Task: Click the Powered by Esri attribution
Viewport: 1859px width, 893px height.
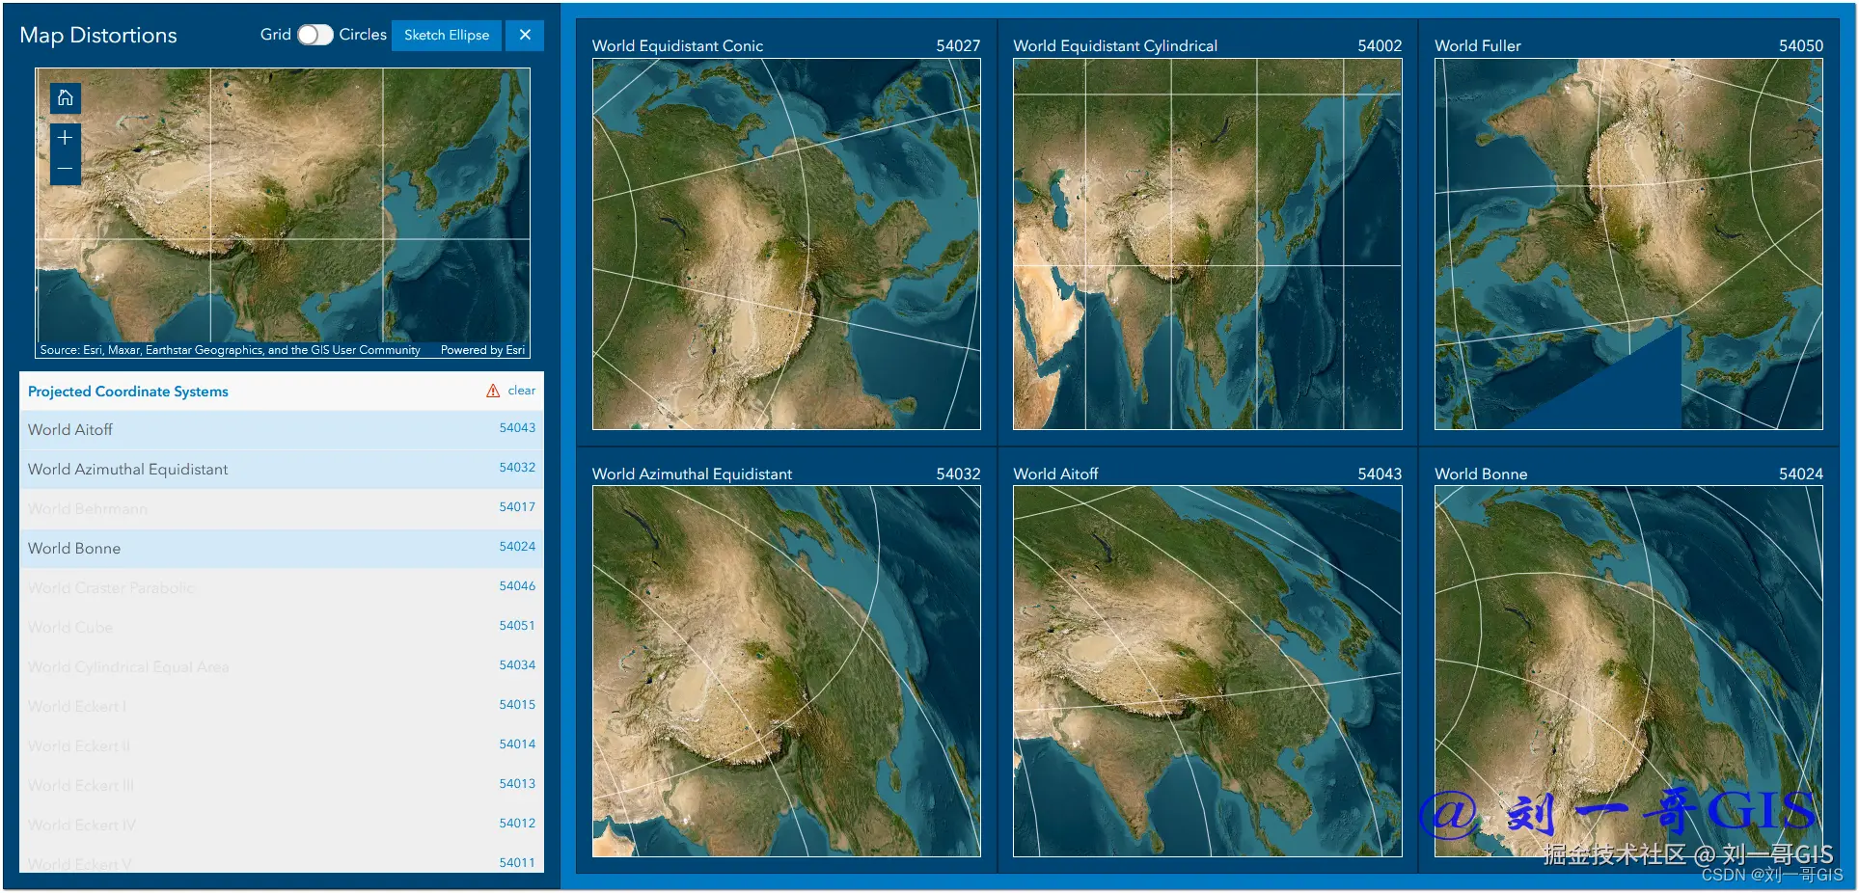Action: tap(482, 350)
